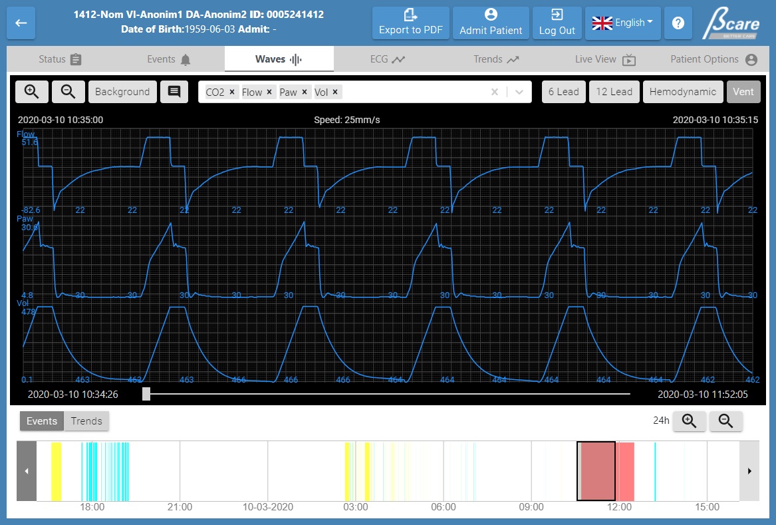The height and width of the screenshot is (525, 776).
Task: Toggle the Vent waveform preset
Action: [x=743, y=92]
